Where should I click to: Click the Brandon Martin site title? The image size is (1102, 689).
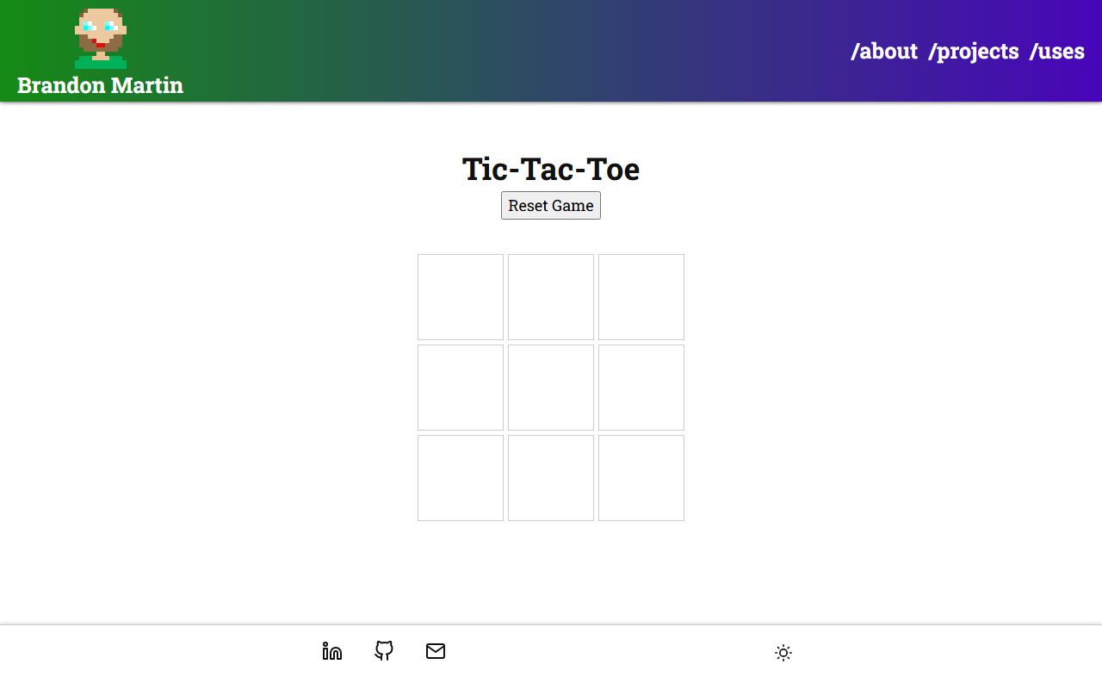(100, 85)
